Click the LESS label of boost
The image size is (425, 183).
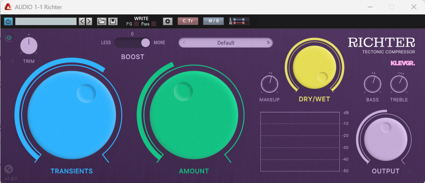106,43
